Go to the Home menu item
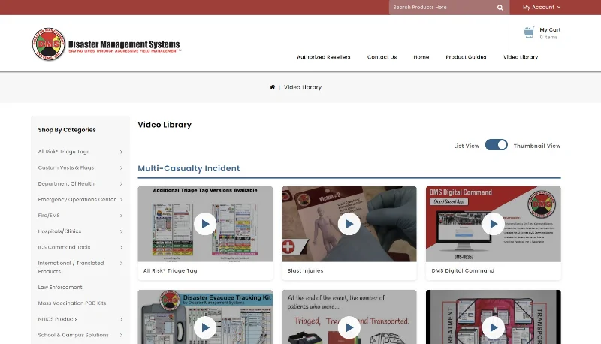This screenshot has height=344, width=601. pyautogui.click(x=421, y=56)
